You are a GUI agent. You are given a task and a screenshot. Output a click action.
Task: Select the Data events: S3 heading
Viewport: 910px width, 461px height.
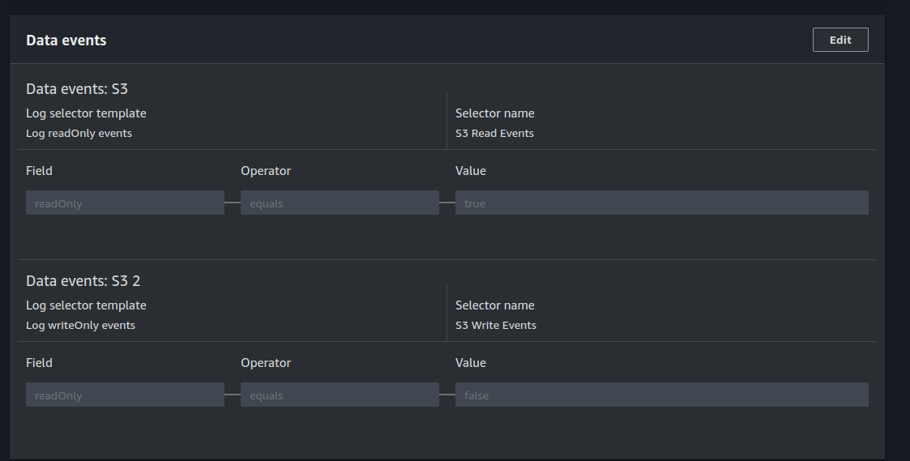[x=77, y=89]
